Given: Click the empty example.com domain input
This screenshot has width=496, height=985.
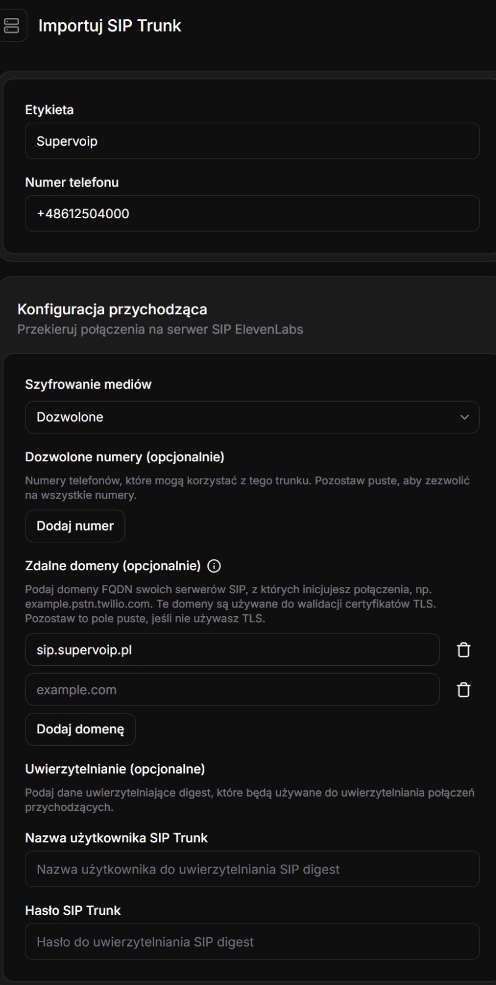Looking at the screenshot, I should click(232, 690).
